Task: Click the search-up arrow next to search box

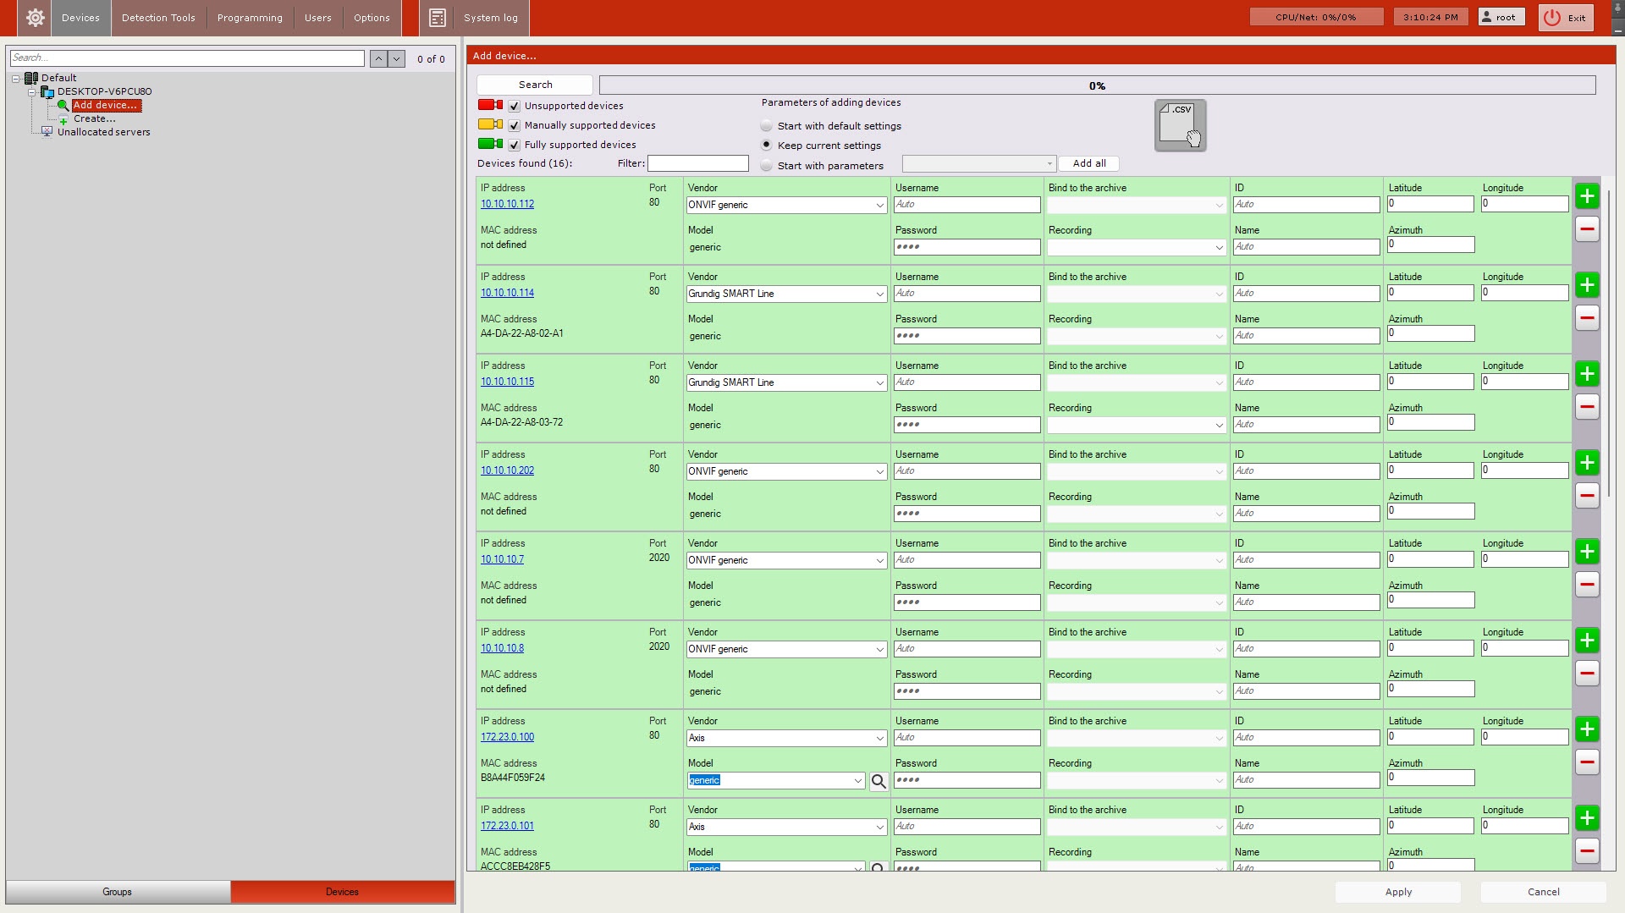Action: [x=378, y=58]
